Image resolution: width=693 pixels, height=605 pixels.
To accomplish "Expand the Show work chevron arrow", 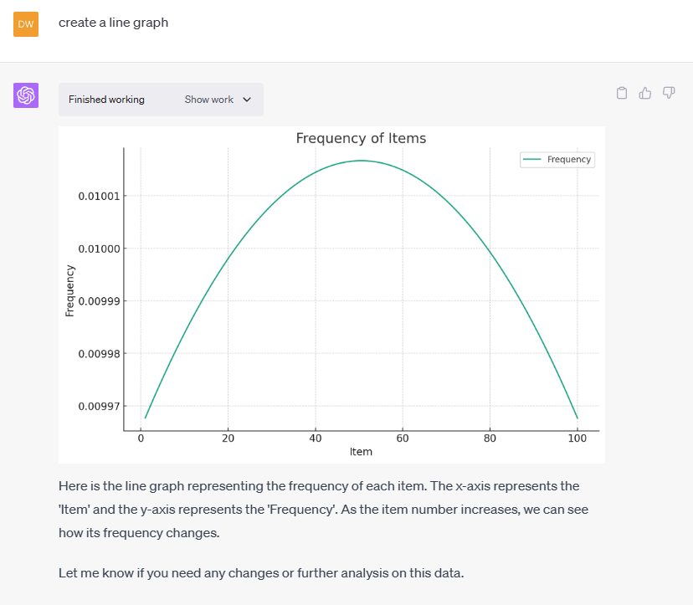I will coord(247,100).
